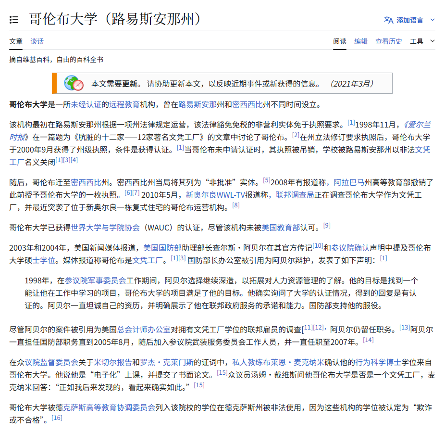Select the 文章 tab
The image size is (445, 432).
pyautogui.click(x=16, y=41)
